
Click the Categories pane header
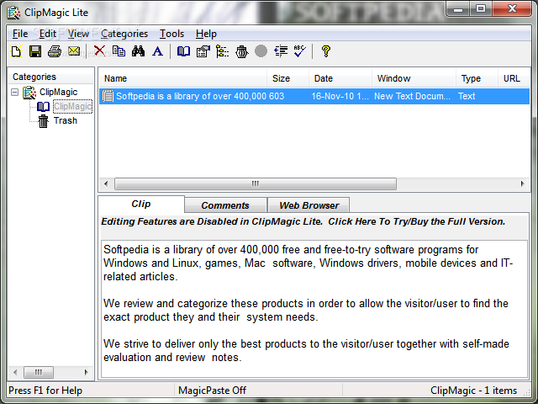[50, 77]
